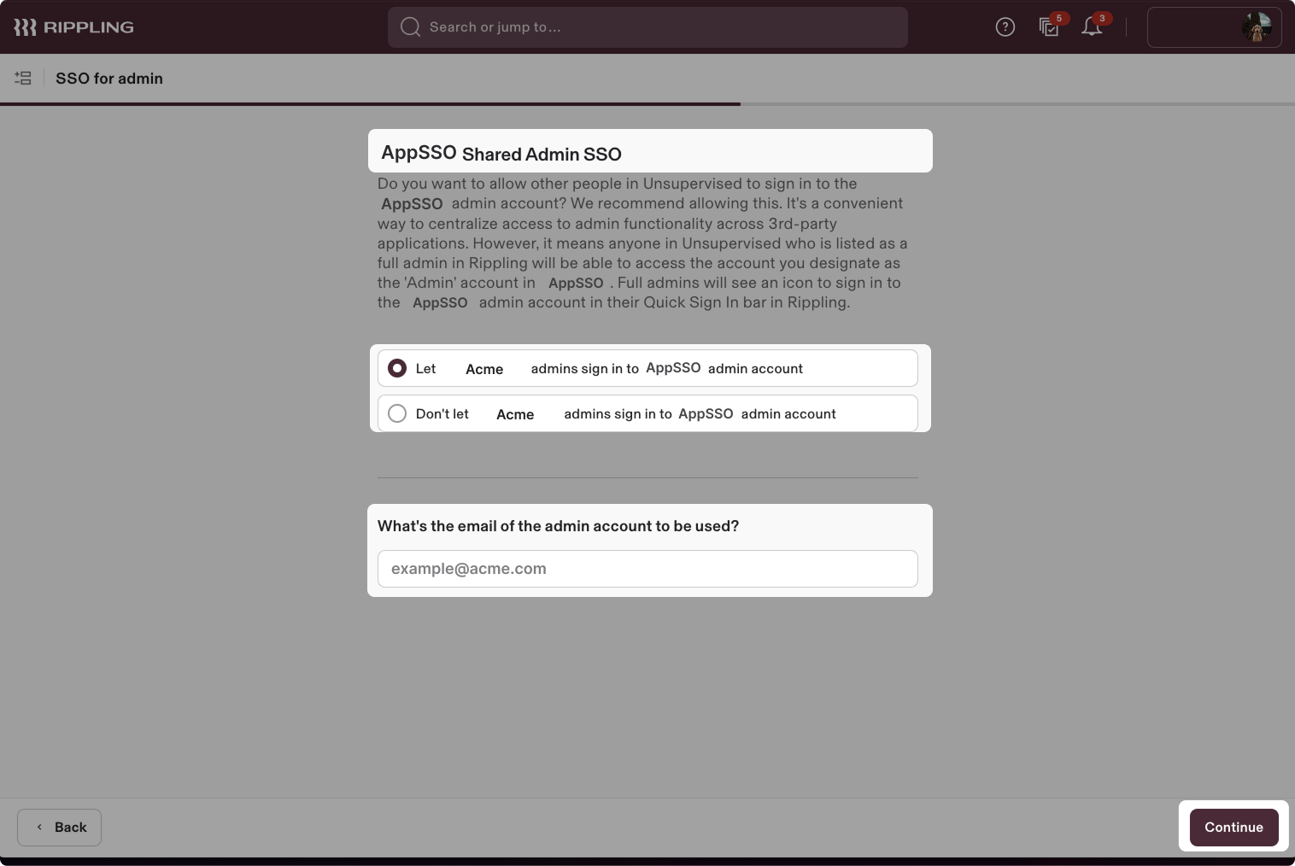Click the profile avatar picture
The width and height of the screenshot is (1295, 866).
(1256, 27)
